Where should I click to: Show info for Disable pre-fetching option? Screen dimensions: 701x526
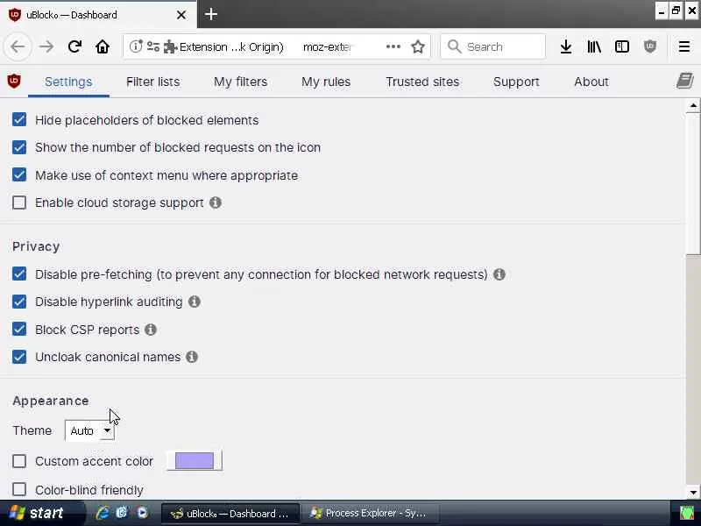[x=499, y=274]
